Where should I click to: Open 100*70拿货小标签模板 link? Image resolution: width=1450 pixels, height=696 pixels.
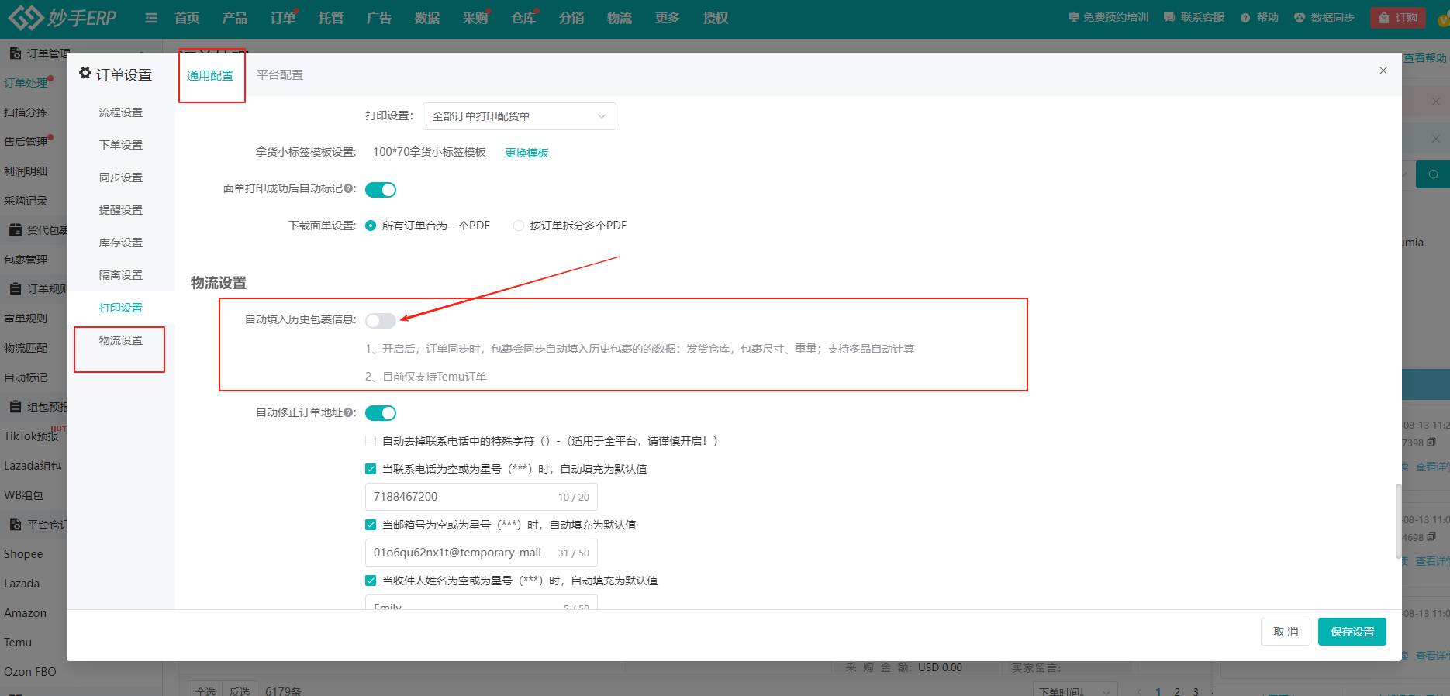click(x=430, y=152)
